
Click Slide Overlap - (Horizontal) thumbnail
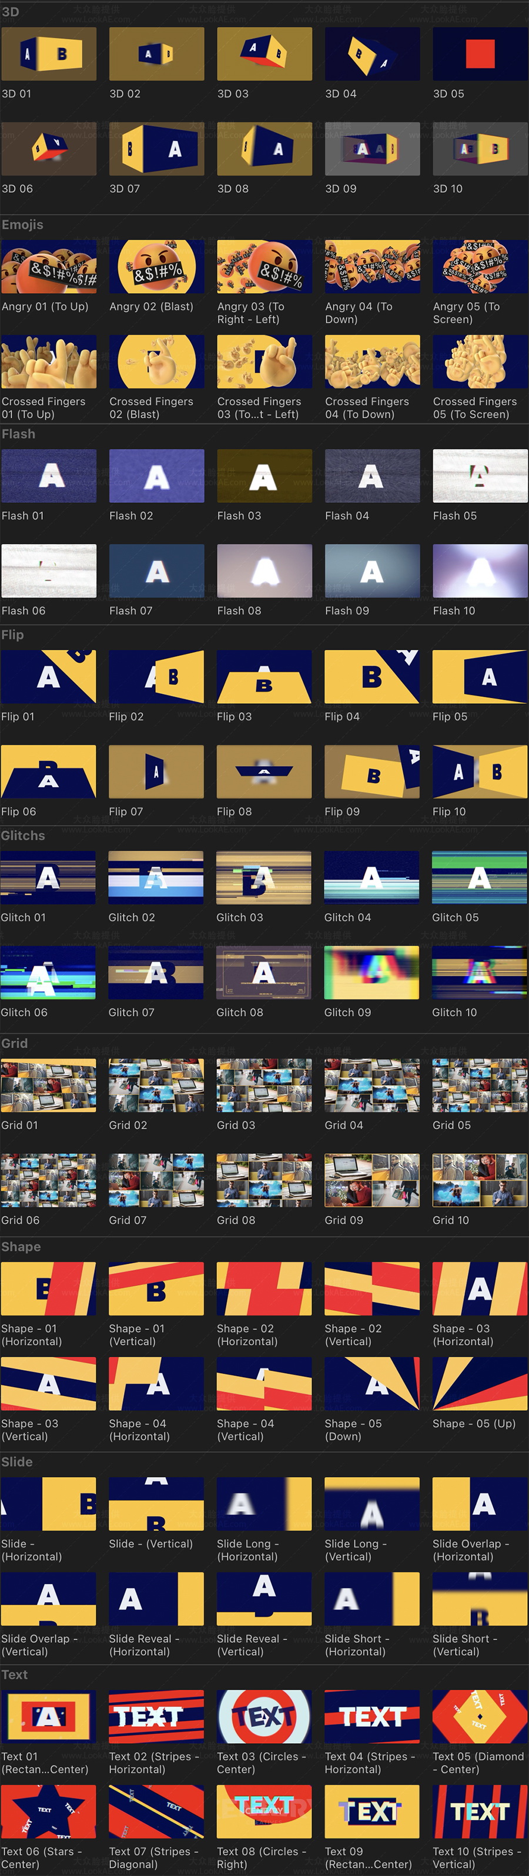click(x=480, y=1504)
